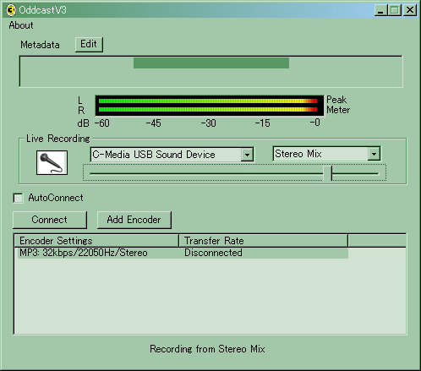Click the Connect button
The image size is (421, 371).
[50, 220]
